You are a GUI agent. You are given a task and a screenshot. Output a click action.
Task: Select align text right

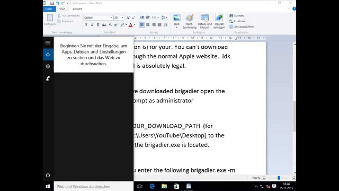[x=154, y=25]
